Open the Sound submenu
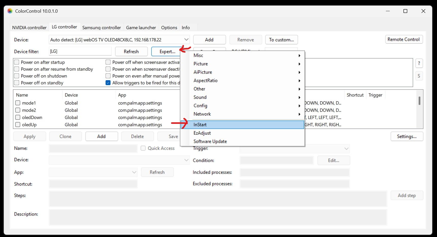 coord(242,97)
